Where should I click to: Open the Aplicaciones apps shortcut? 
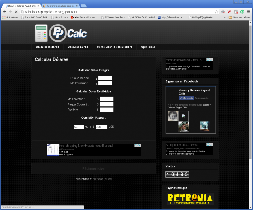10,17
